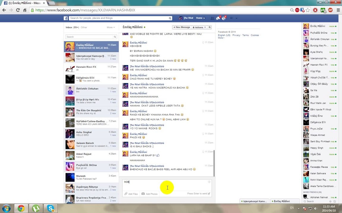The height and width of the screenshot is (213, 342).
Task: Open Muneeb conversation in inbox
Action: tap(91, 177)
